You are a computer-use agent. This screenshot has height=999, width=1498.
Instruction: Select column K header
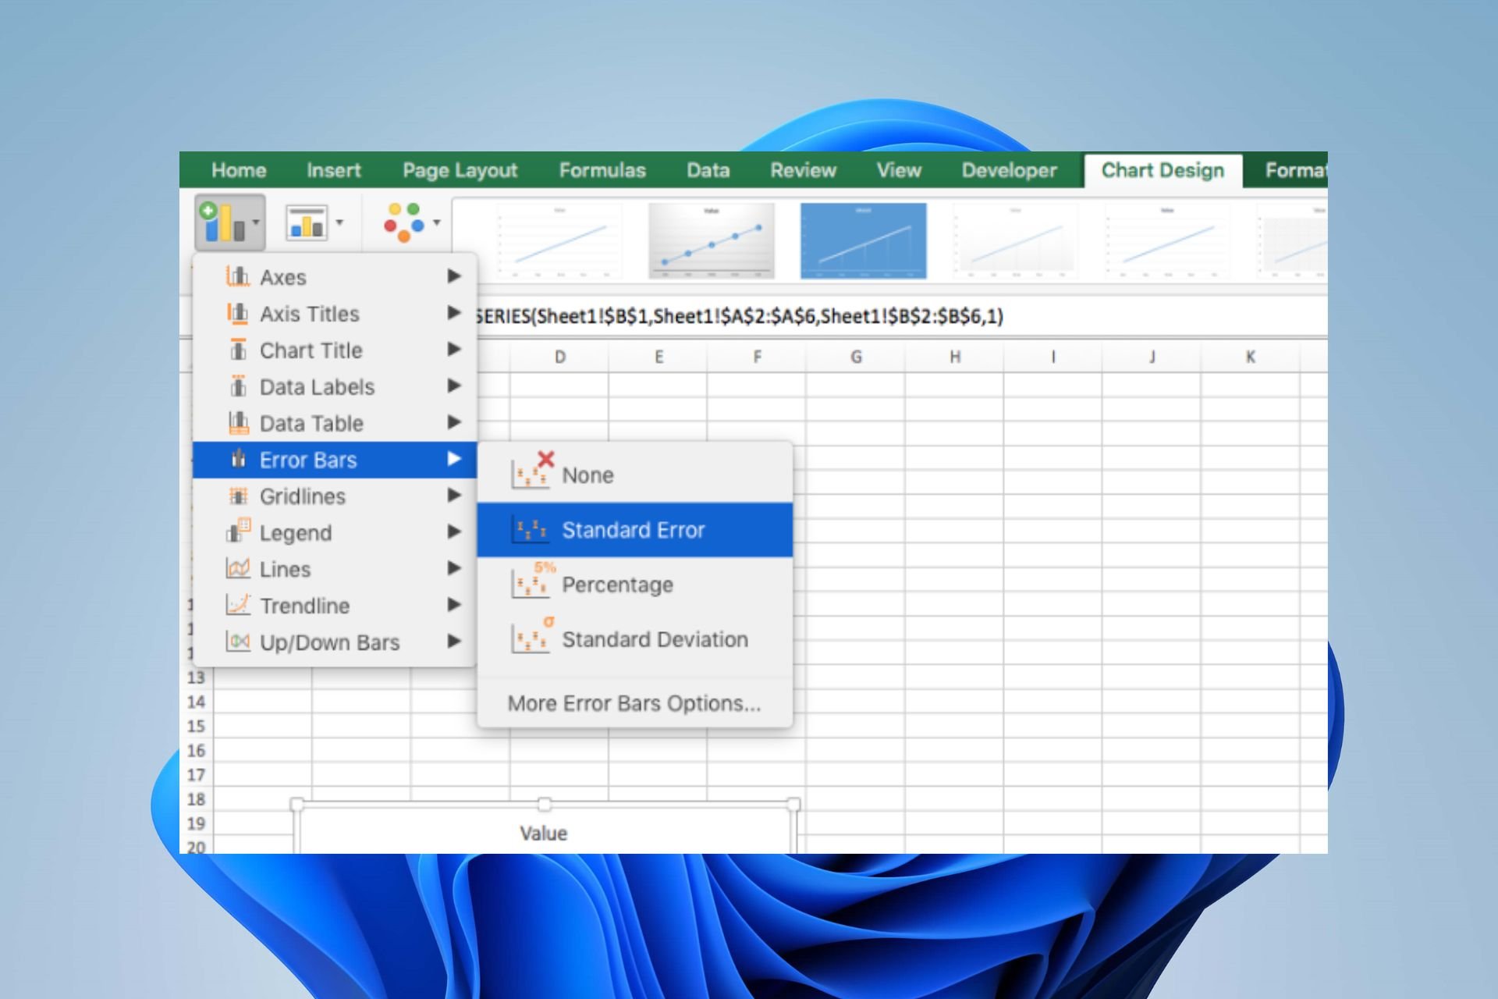1251,357
